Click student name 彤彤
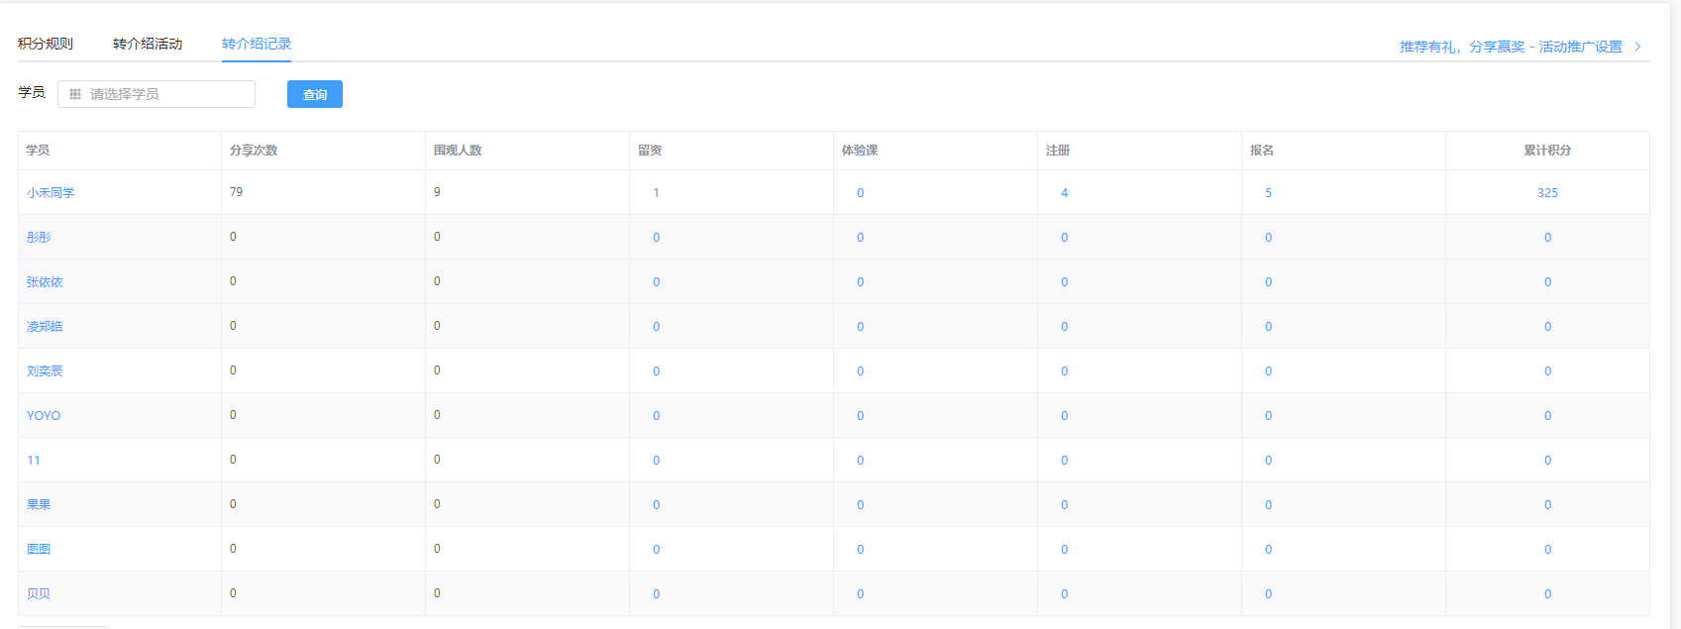Image resolution: width=1681 pixels, height=629 pixels. (39, 238)
